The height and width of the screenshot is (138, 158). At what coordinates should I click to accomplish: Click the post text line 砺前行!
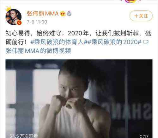click(x=16, y=42)
